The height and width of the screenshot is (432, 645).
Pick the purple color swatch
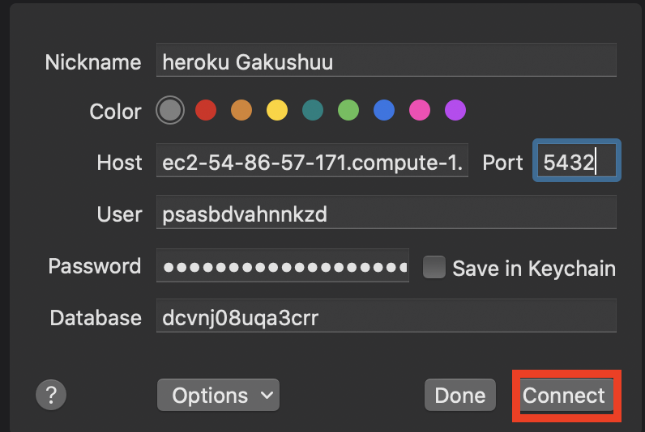click(455, 110)
